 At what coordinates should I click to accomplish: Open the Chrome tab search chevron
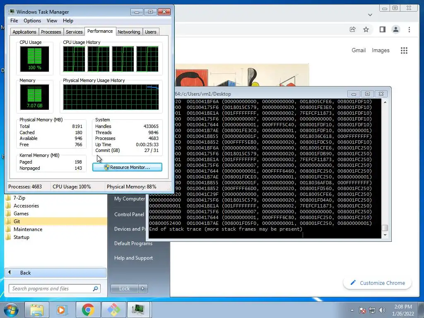370,15
